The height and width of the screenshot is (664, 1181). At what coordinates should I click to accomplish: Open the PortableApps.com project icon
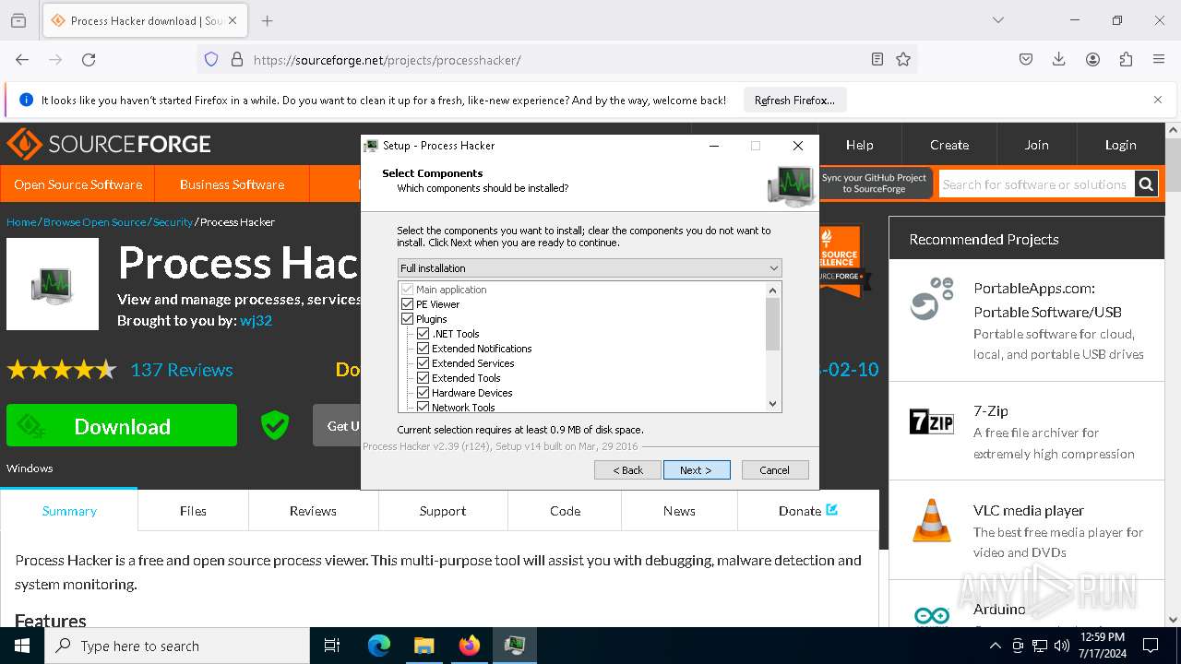[x=932, y=297]
